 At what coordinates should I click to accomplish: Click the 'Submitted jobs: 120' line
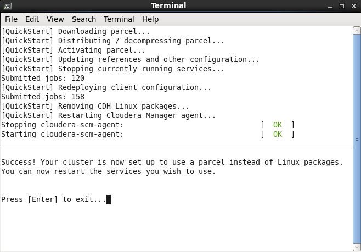[x=43, y=78]
